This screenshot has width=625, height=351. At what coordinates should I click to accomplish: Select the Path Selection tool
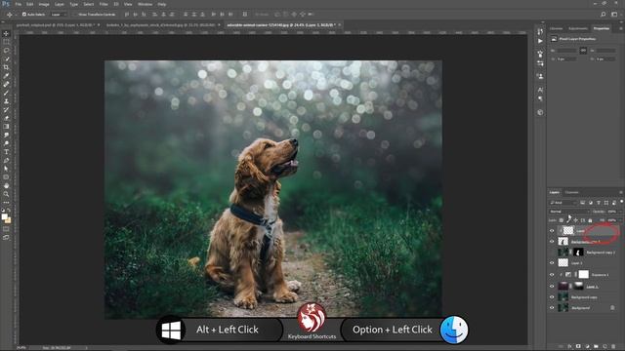coord(6,169)
